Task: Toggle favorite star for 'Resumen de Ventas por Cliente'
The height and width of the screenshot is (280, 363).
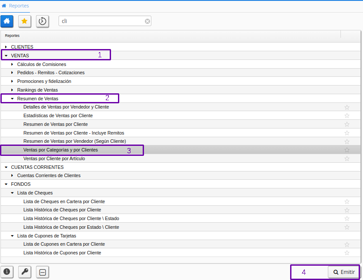Action: tap(347, 124)
